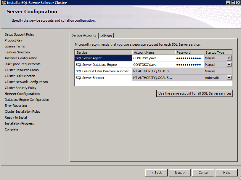This screenshot has height=180, width=241.
Task: Select Feature Selection step in sidebar
Action: (x=17, y=52)
